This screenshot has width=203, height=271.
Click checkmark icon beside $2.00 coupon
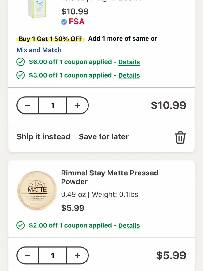point(21,225)
